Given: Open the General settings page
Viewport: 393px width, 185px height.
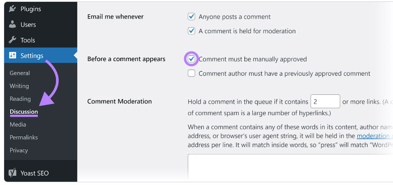Looking at the screenshot, I should tap(19, 73).
